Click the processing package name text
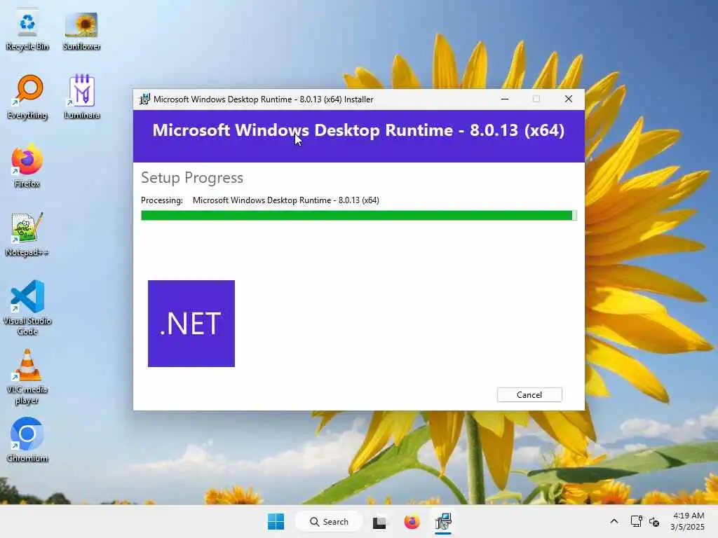718x538 pixels. coord(286,200)
